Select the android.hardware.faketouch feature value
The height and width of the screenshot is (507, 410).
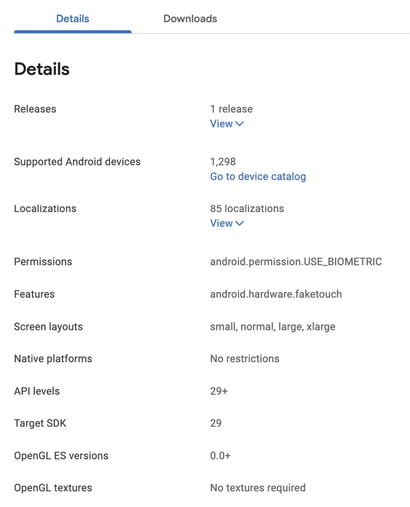pyautogui.click(x=276, y=294)
